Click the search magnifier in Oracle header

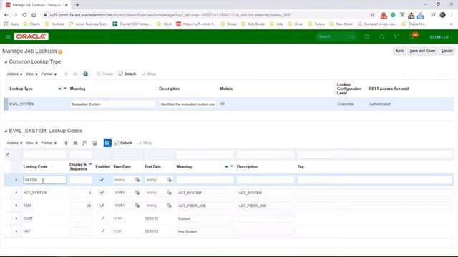[352, 36]
